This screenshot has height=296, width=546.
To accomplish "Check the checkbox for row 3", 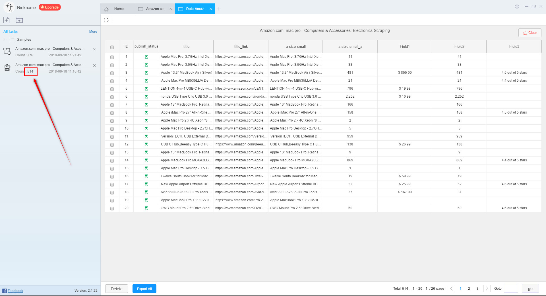I will (112, 73).
